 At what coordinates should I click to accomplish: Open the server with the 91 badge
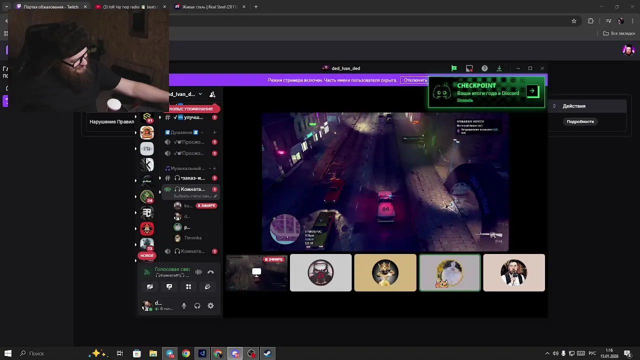pos(147,117)
